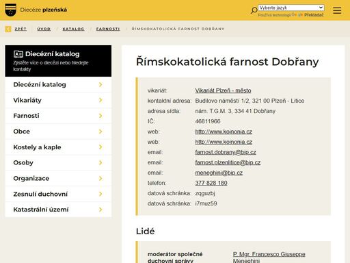The height and width of the screenshot is (263, 350).
Task: Open the Vyberte jazyk language dropdown
Action: [x=291, y=8]
